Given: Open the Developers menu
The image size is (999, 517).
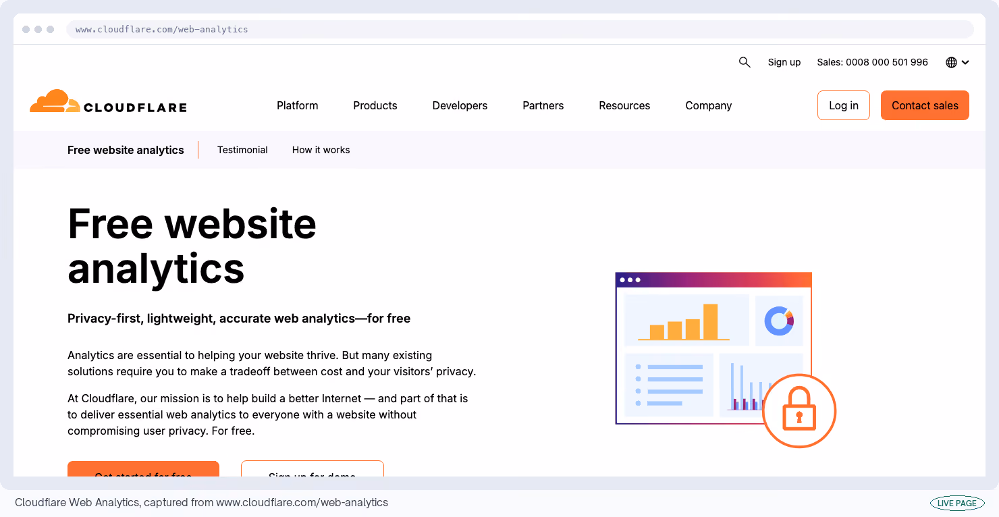Looking at the screenshot, I should (460, 105).
